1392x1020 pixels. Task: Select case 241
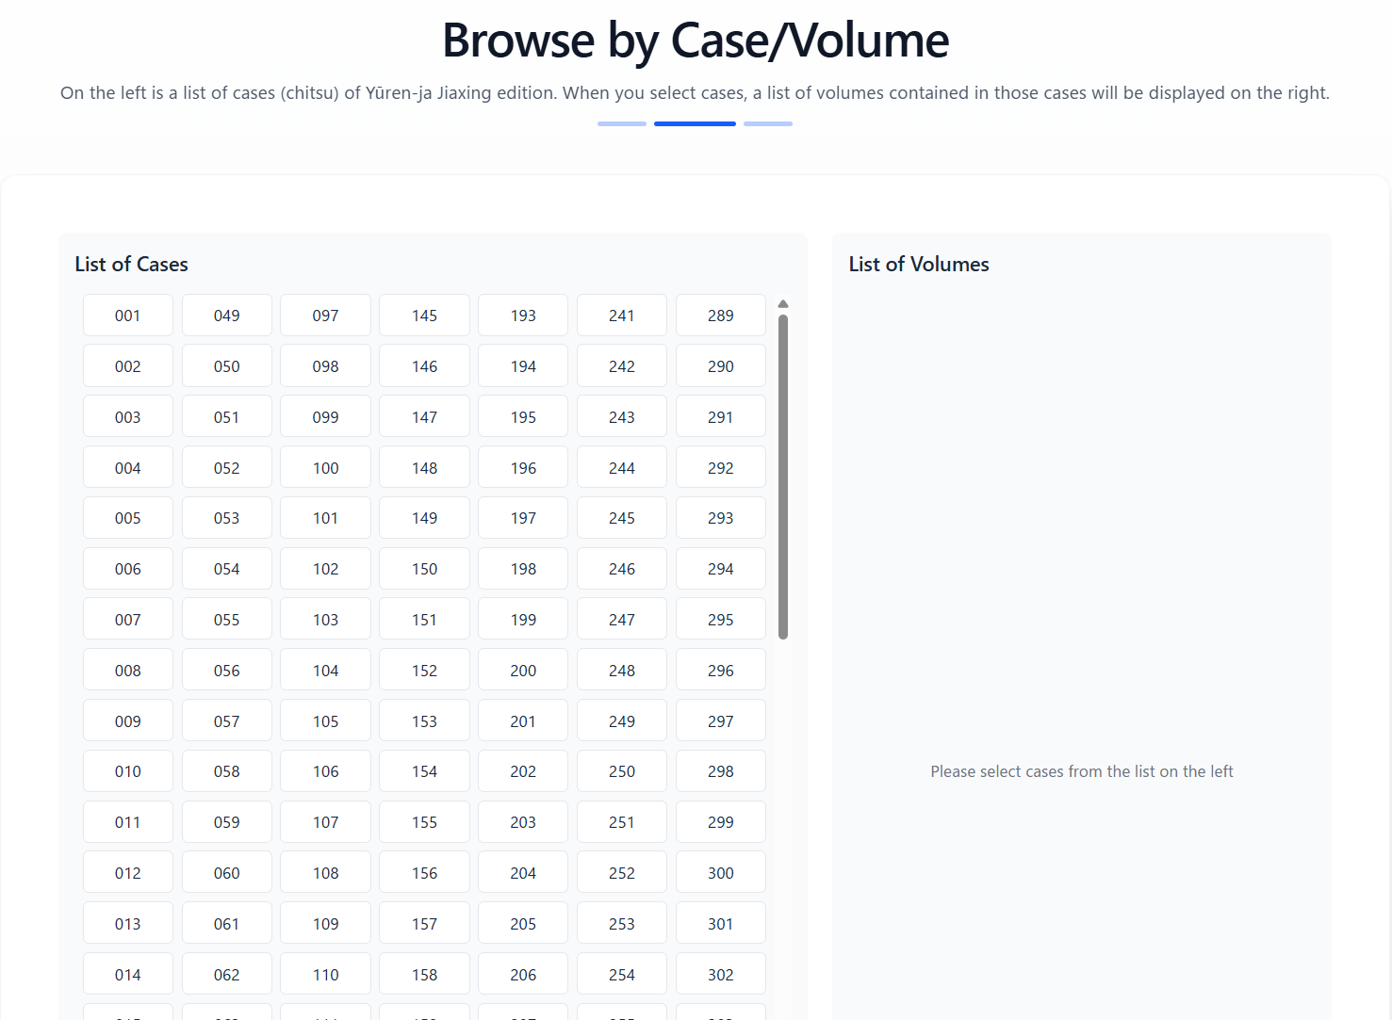(x=621, y=315)
